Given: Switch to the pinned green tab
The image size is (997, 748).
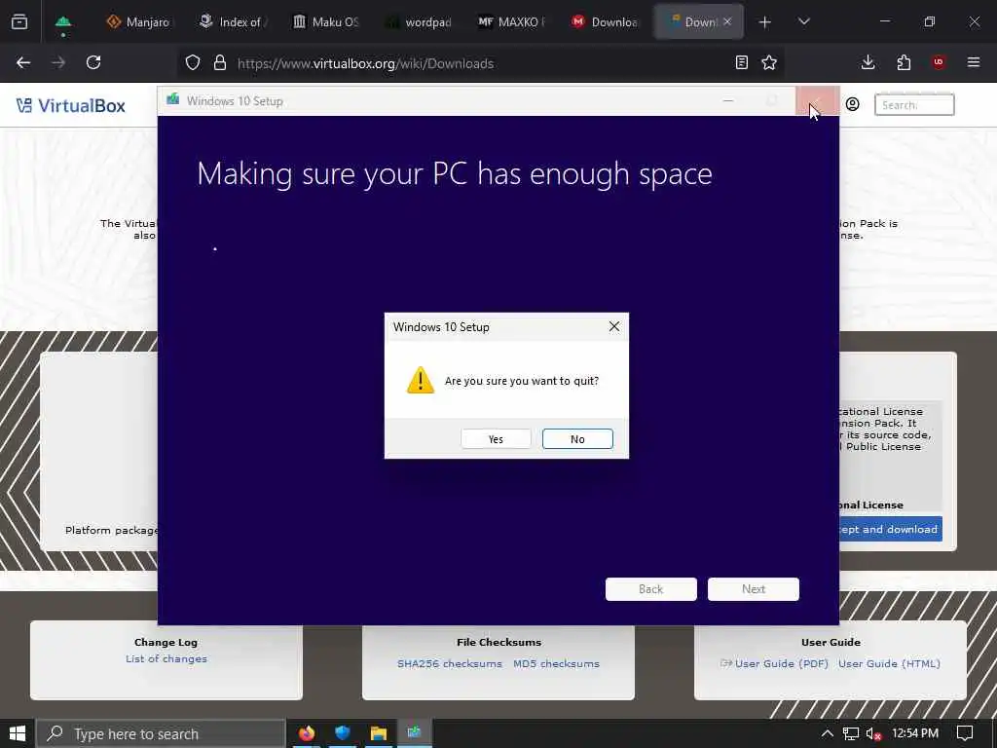Looking at the screenshot, I should coord(63,21).
